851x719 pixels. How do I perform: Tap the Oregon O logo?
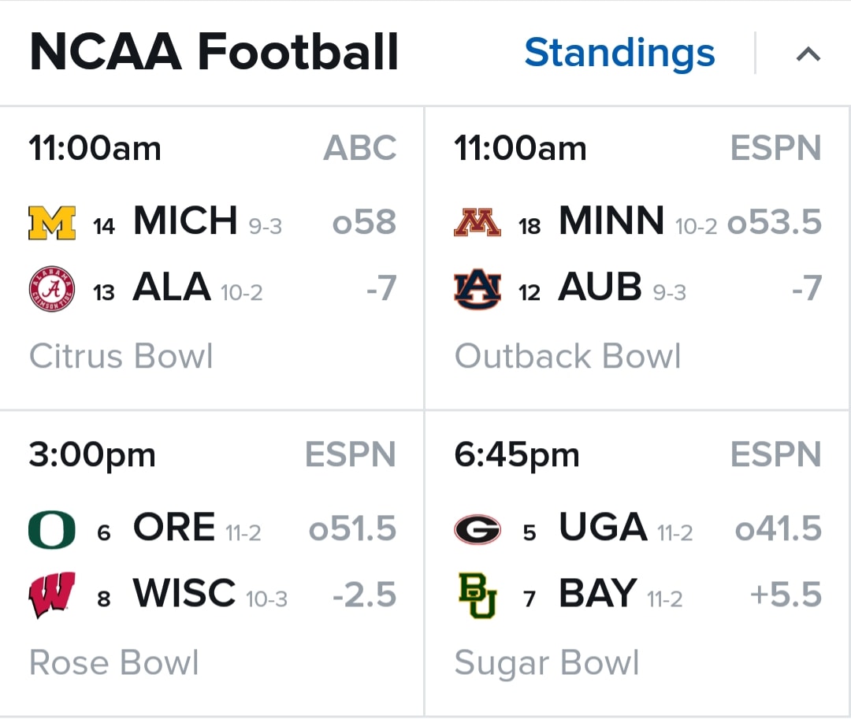tap(51, 530)
